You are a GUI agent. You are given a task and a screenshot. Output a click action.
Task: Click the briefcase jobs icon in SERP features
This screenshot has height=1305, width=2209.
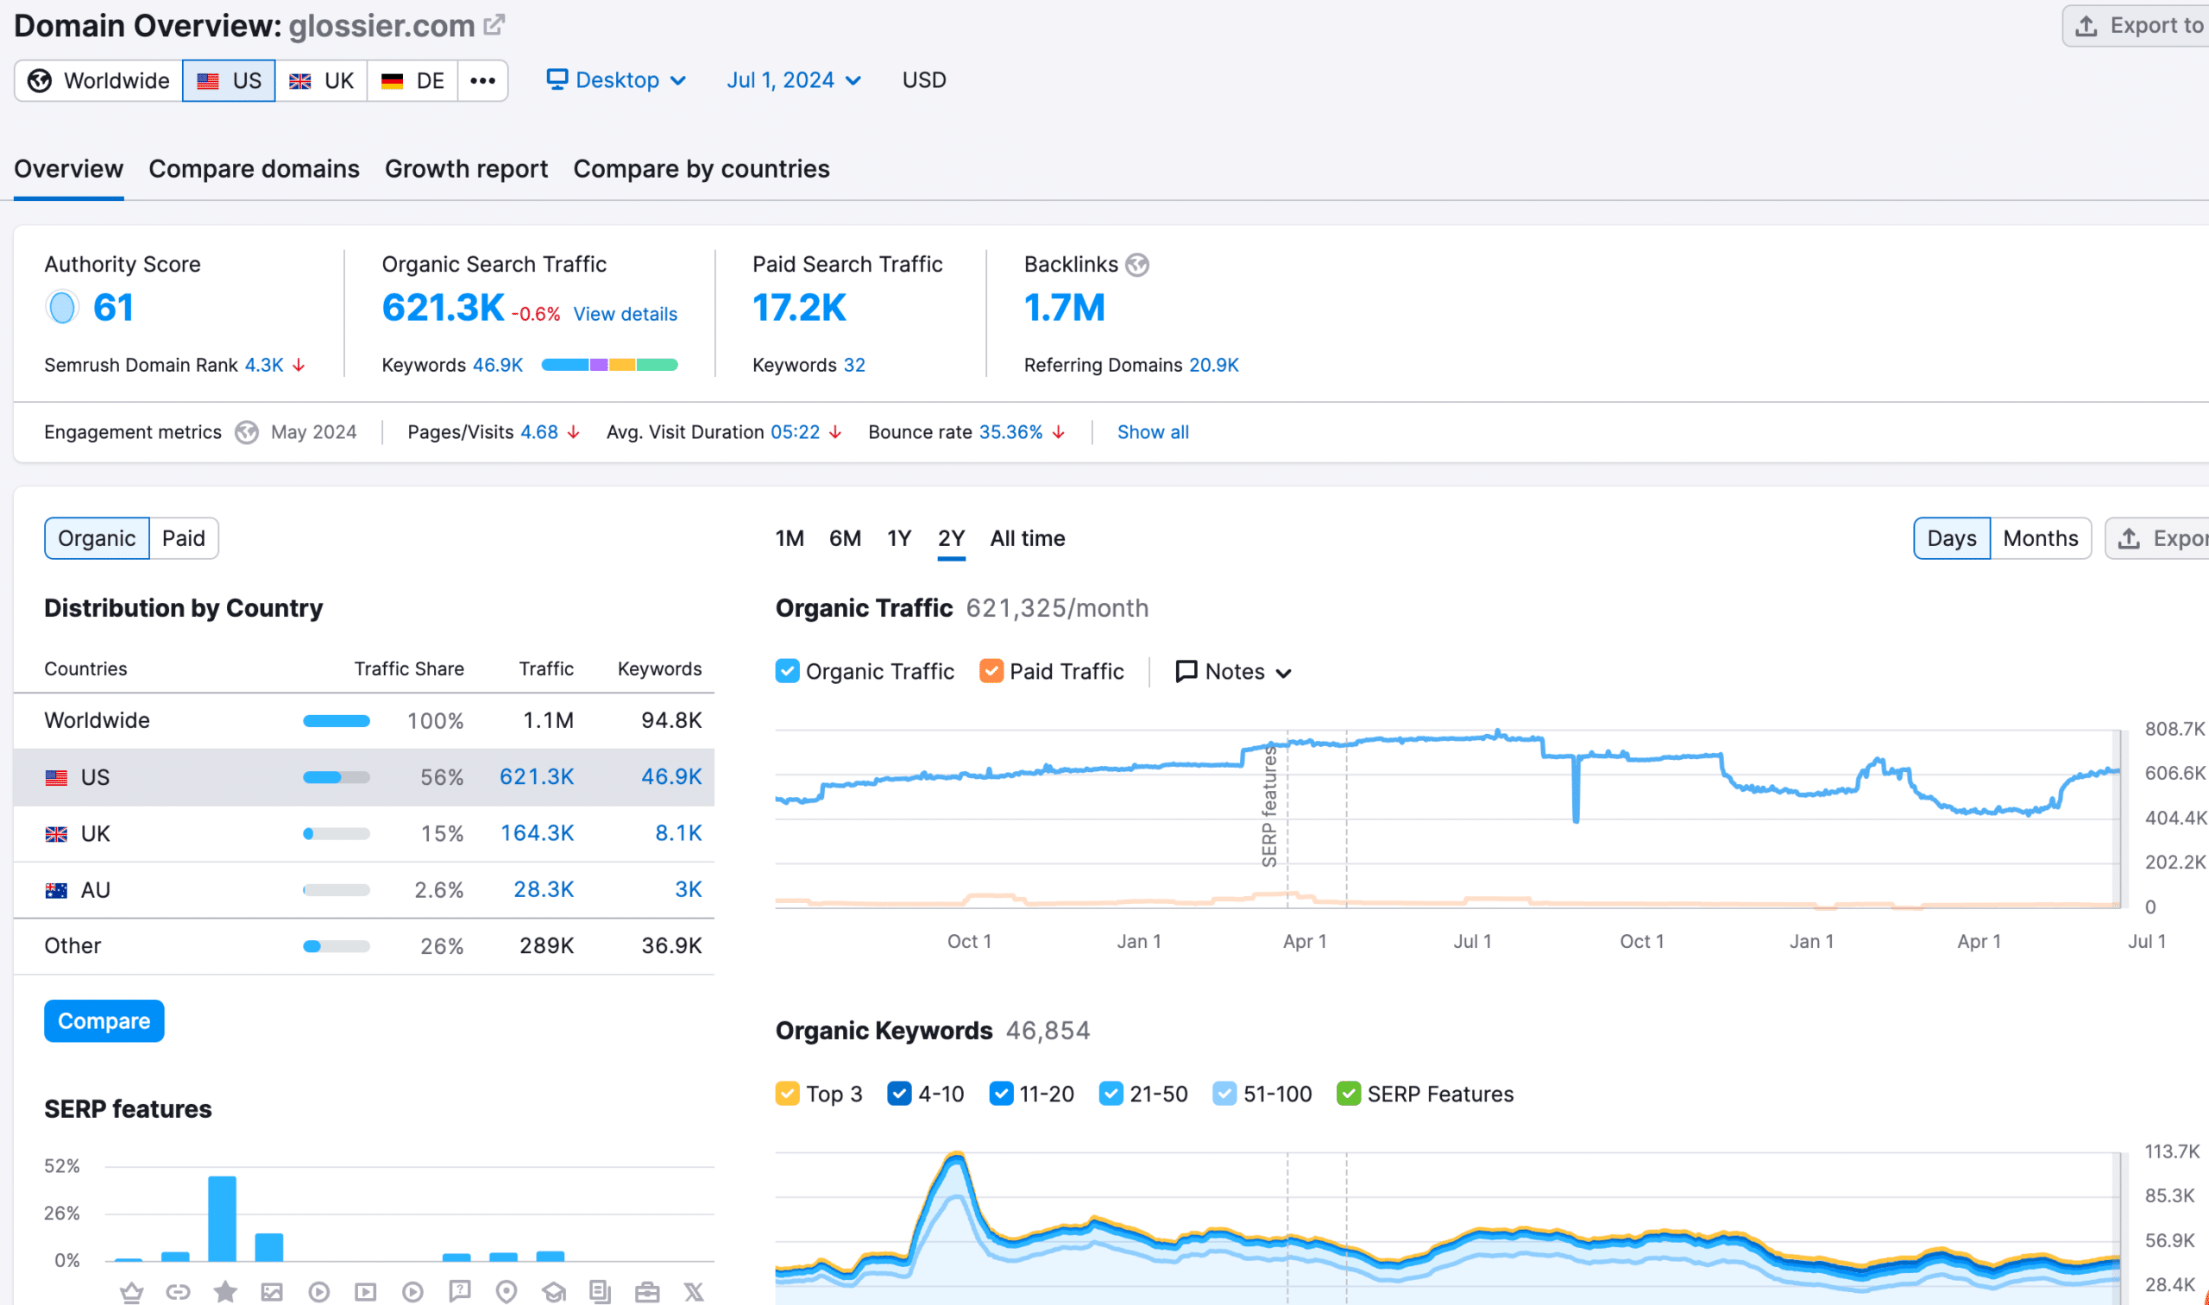click(647, 1291)
